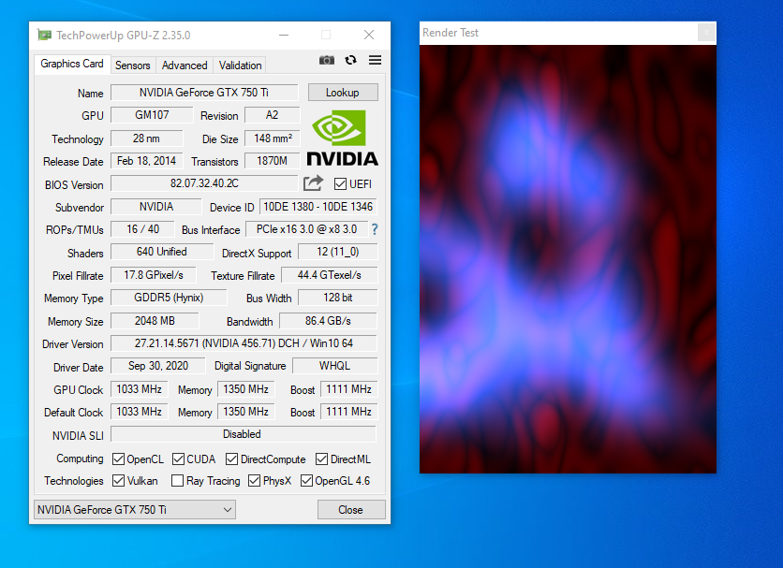This screenshot has height=568, width=783.
Task: Click the BIOS Version field 82.07.32.40.2C
Action: (x=204, y=183)
